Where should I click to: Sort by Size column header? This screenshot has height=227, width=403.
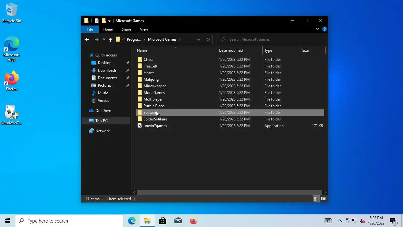(313, 50)
